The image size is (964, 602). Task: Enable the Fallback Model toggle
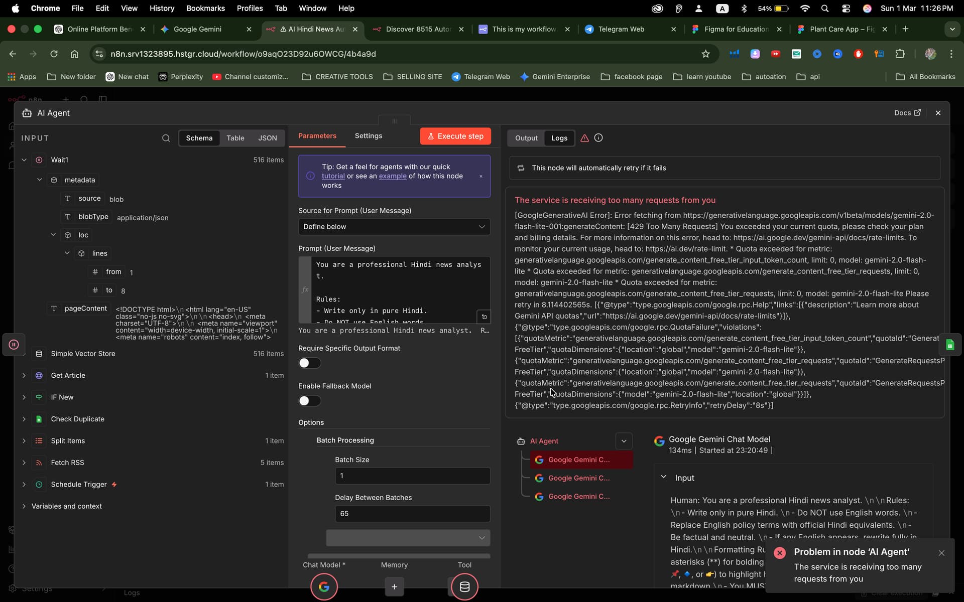[x=309, y=401]
